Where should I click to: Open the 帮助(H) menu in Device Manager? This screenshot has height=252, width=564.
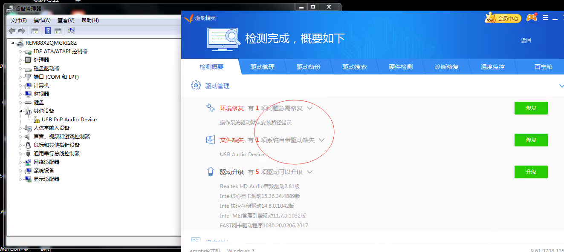[90, 20]
